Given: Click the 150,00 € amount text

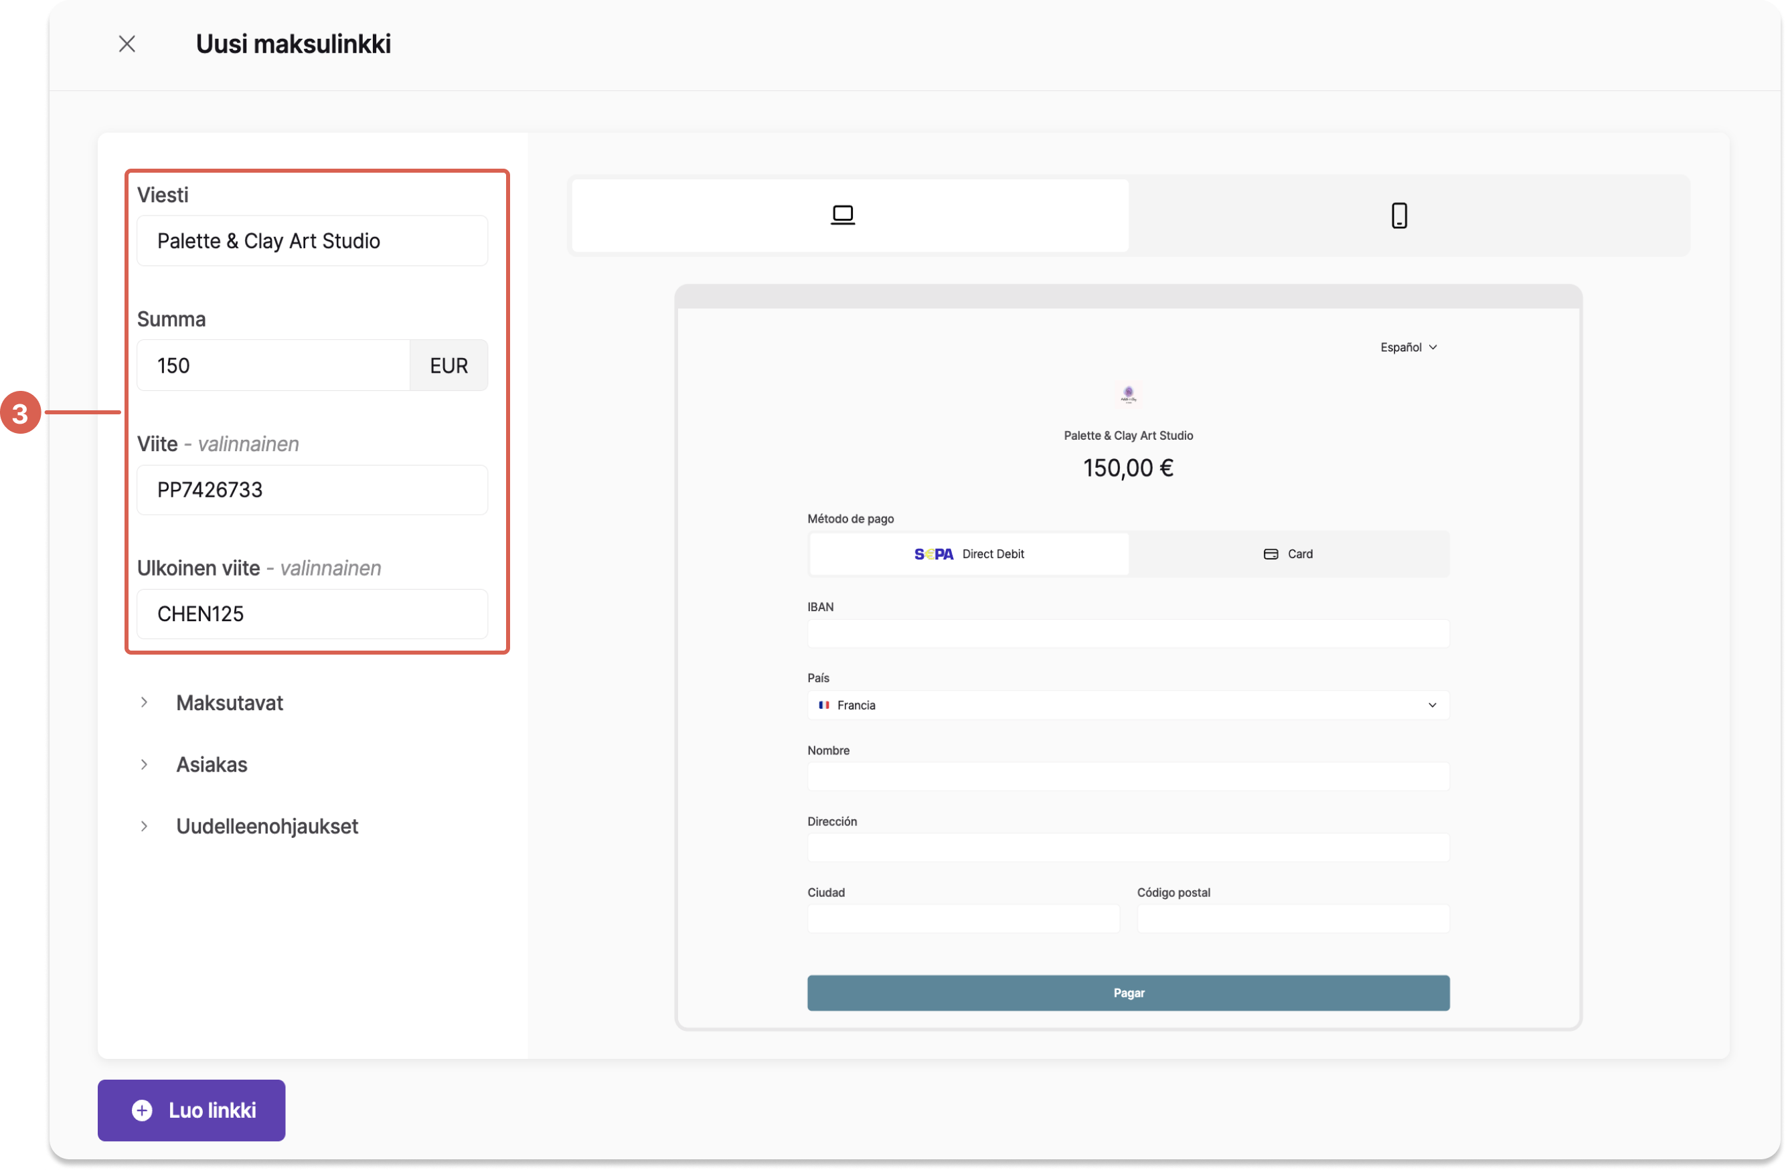Looking at the screenshot, I should (1128, 469).
